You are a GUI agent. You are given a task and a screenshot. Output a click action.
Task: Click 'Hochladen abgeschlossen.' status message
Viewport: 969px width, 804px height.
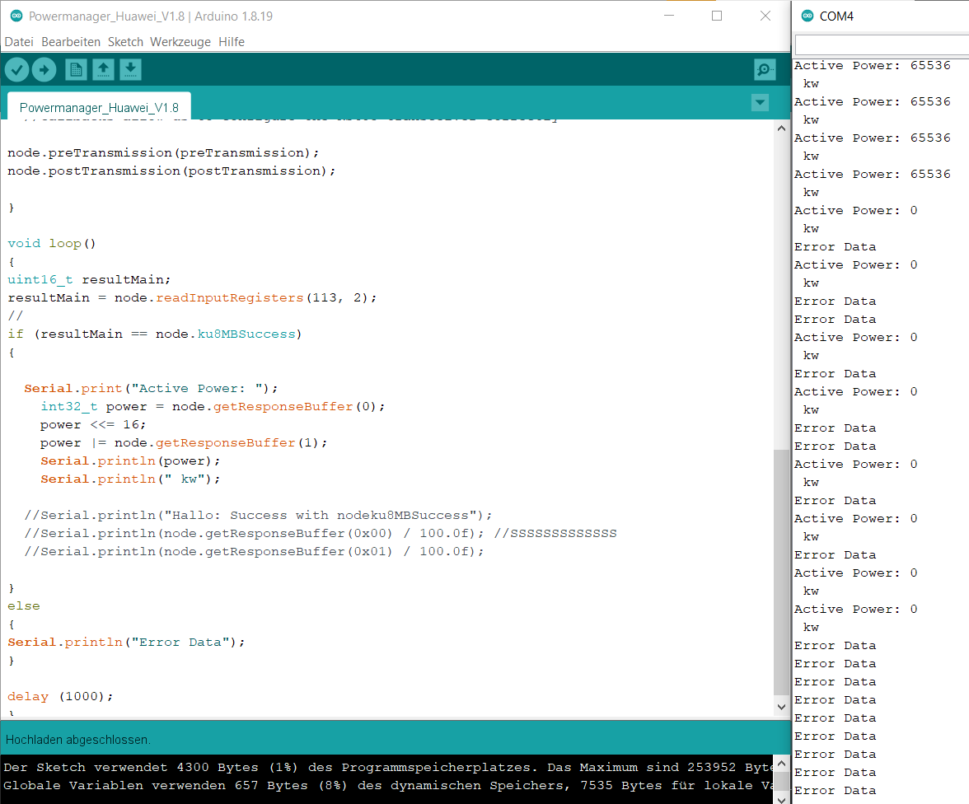pyautogui.click(x=77, y=740)
